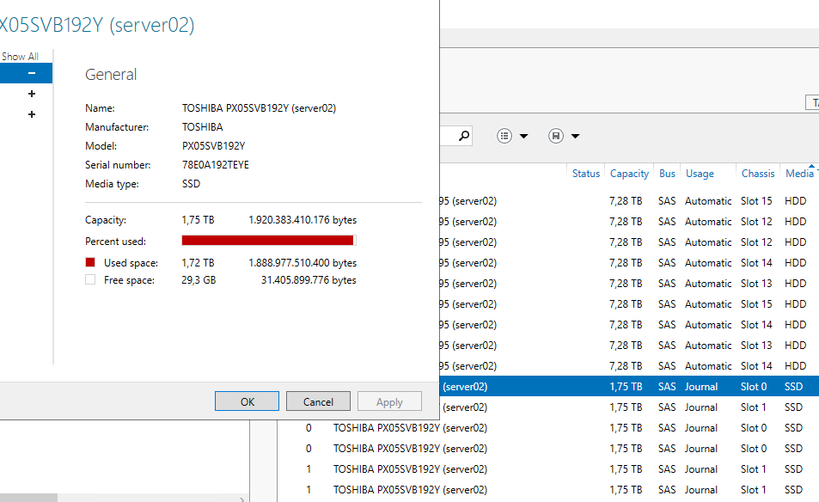Screen dimensions: 819x502
Task: Click Show All in the dialog sidebar
Action: (x=20, y=57)
